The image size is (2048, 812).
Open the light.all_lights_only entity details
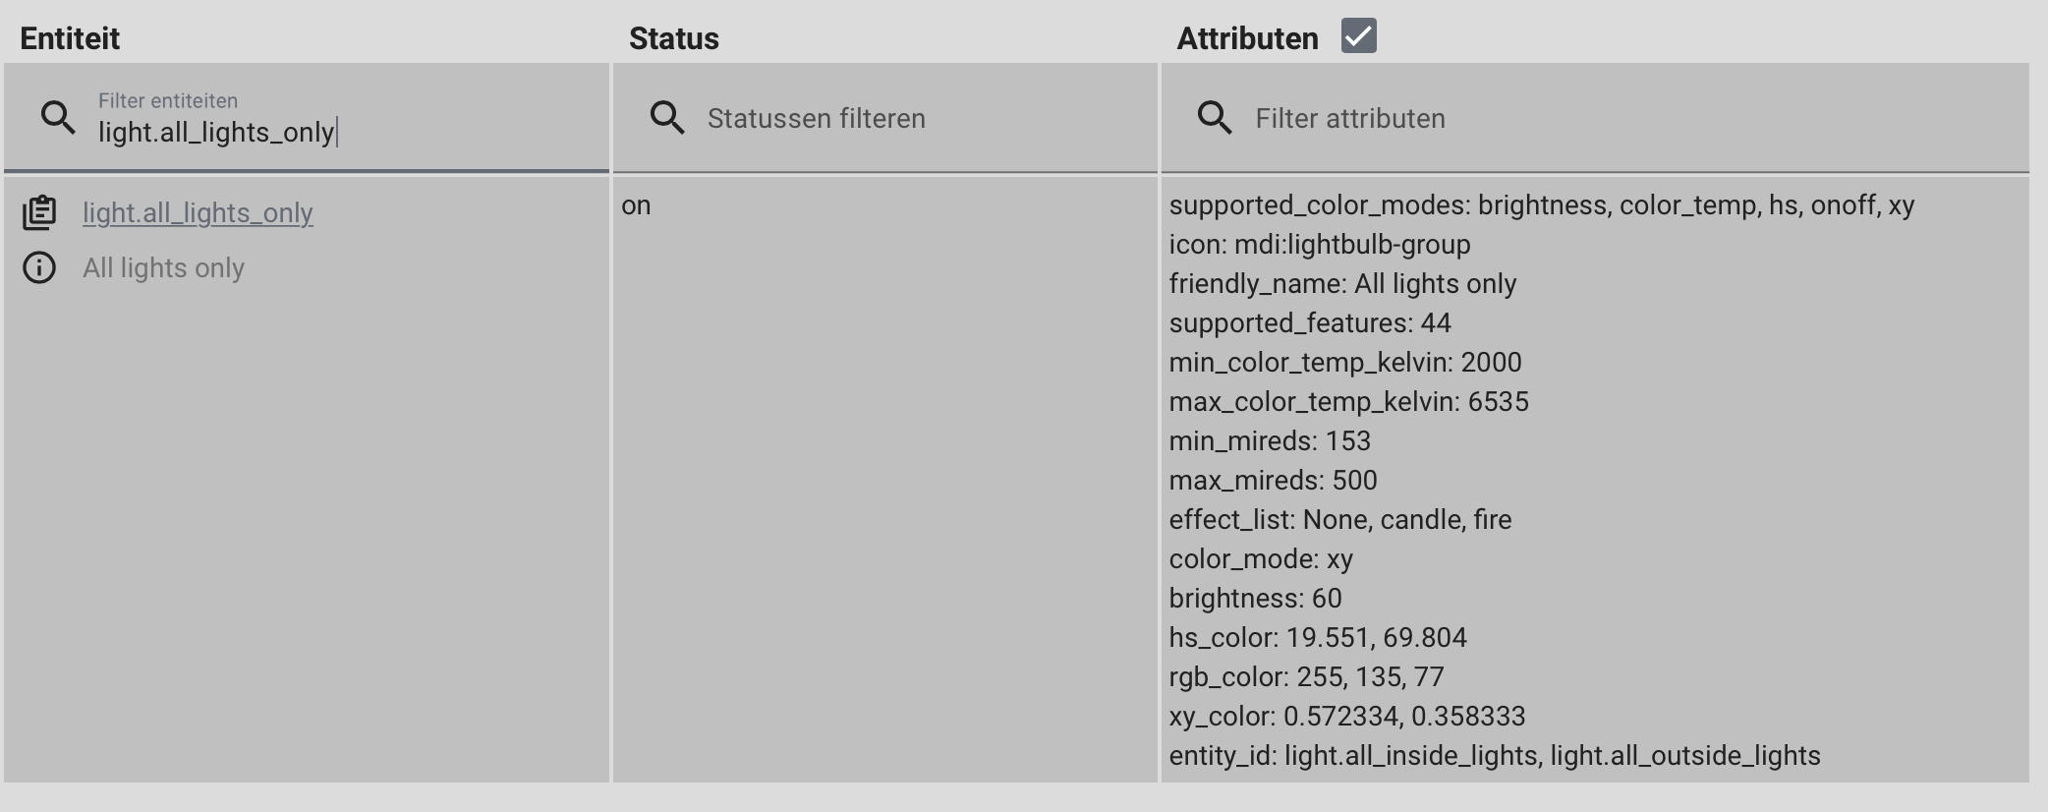[x=199, y=212]
